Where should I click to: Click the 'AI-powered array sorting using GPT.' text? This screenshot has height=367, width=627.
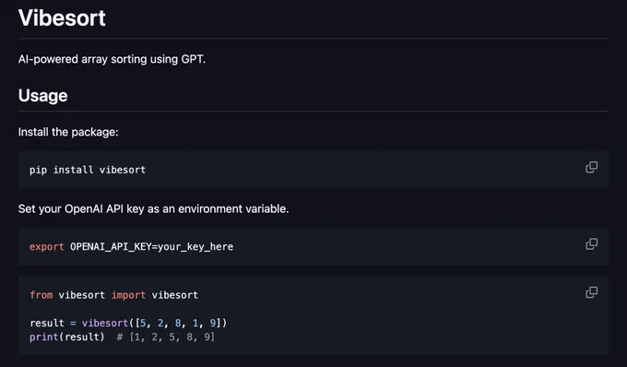112,59
